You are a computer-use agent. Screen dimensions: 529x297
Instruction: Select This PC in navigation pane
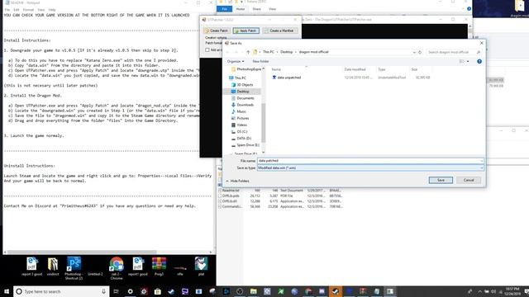(x=237, y=78)
